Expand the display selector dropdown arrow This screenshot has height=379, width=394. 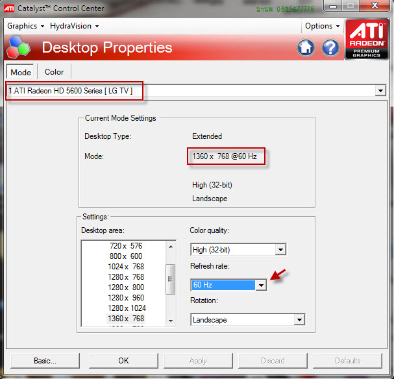point(380,90)
